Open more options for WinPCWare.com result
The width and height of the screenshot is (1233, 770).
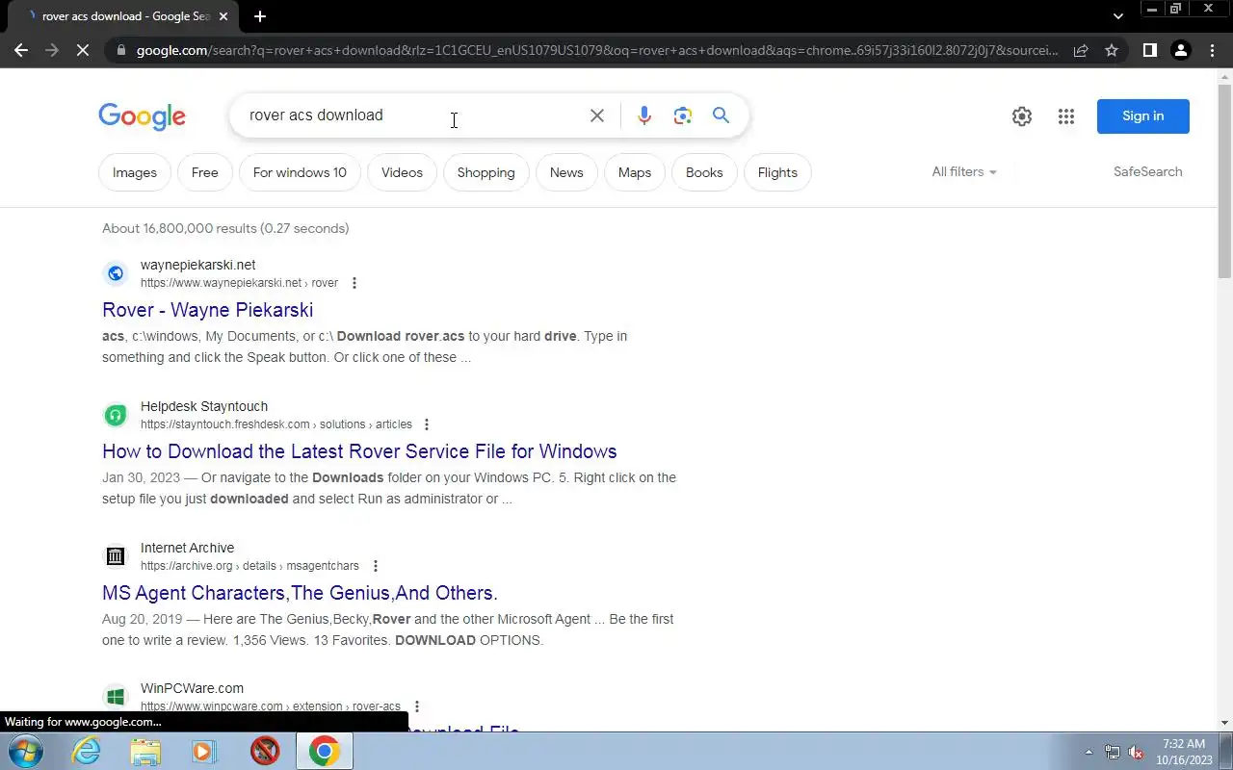tap(417, 706)
